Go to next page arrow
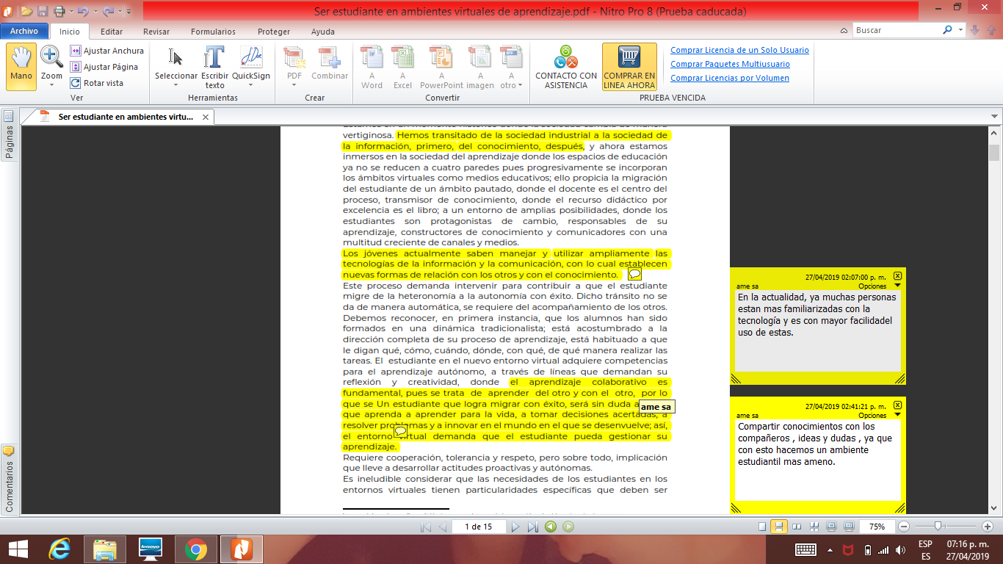 coord(515,527)
